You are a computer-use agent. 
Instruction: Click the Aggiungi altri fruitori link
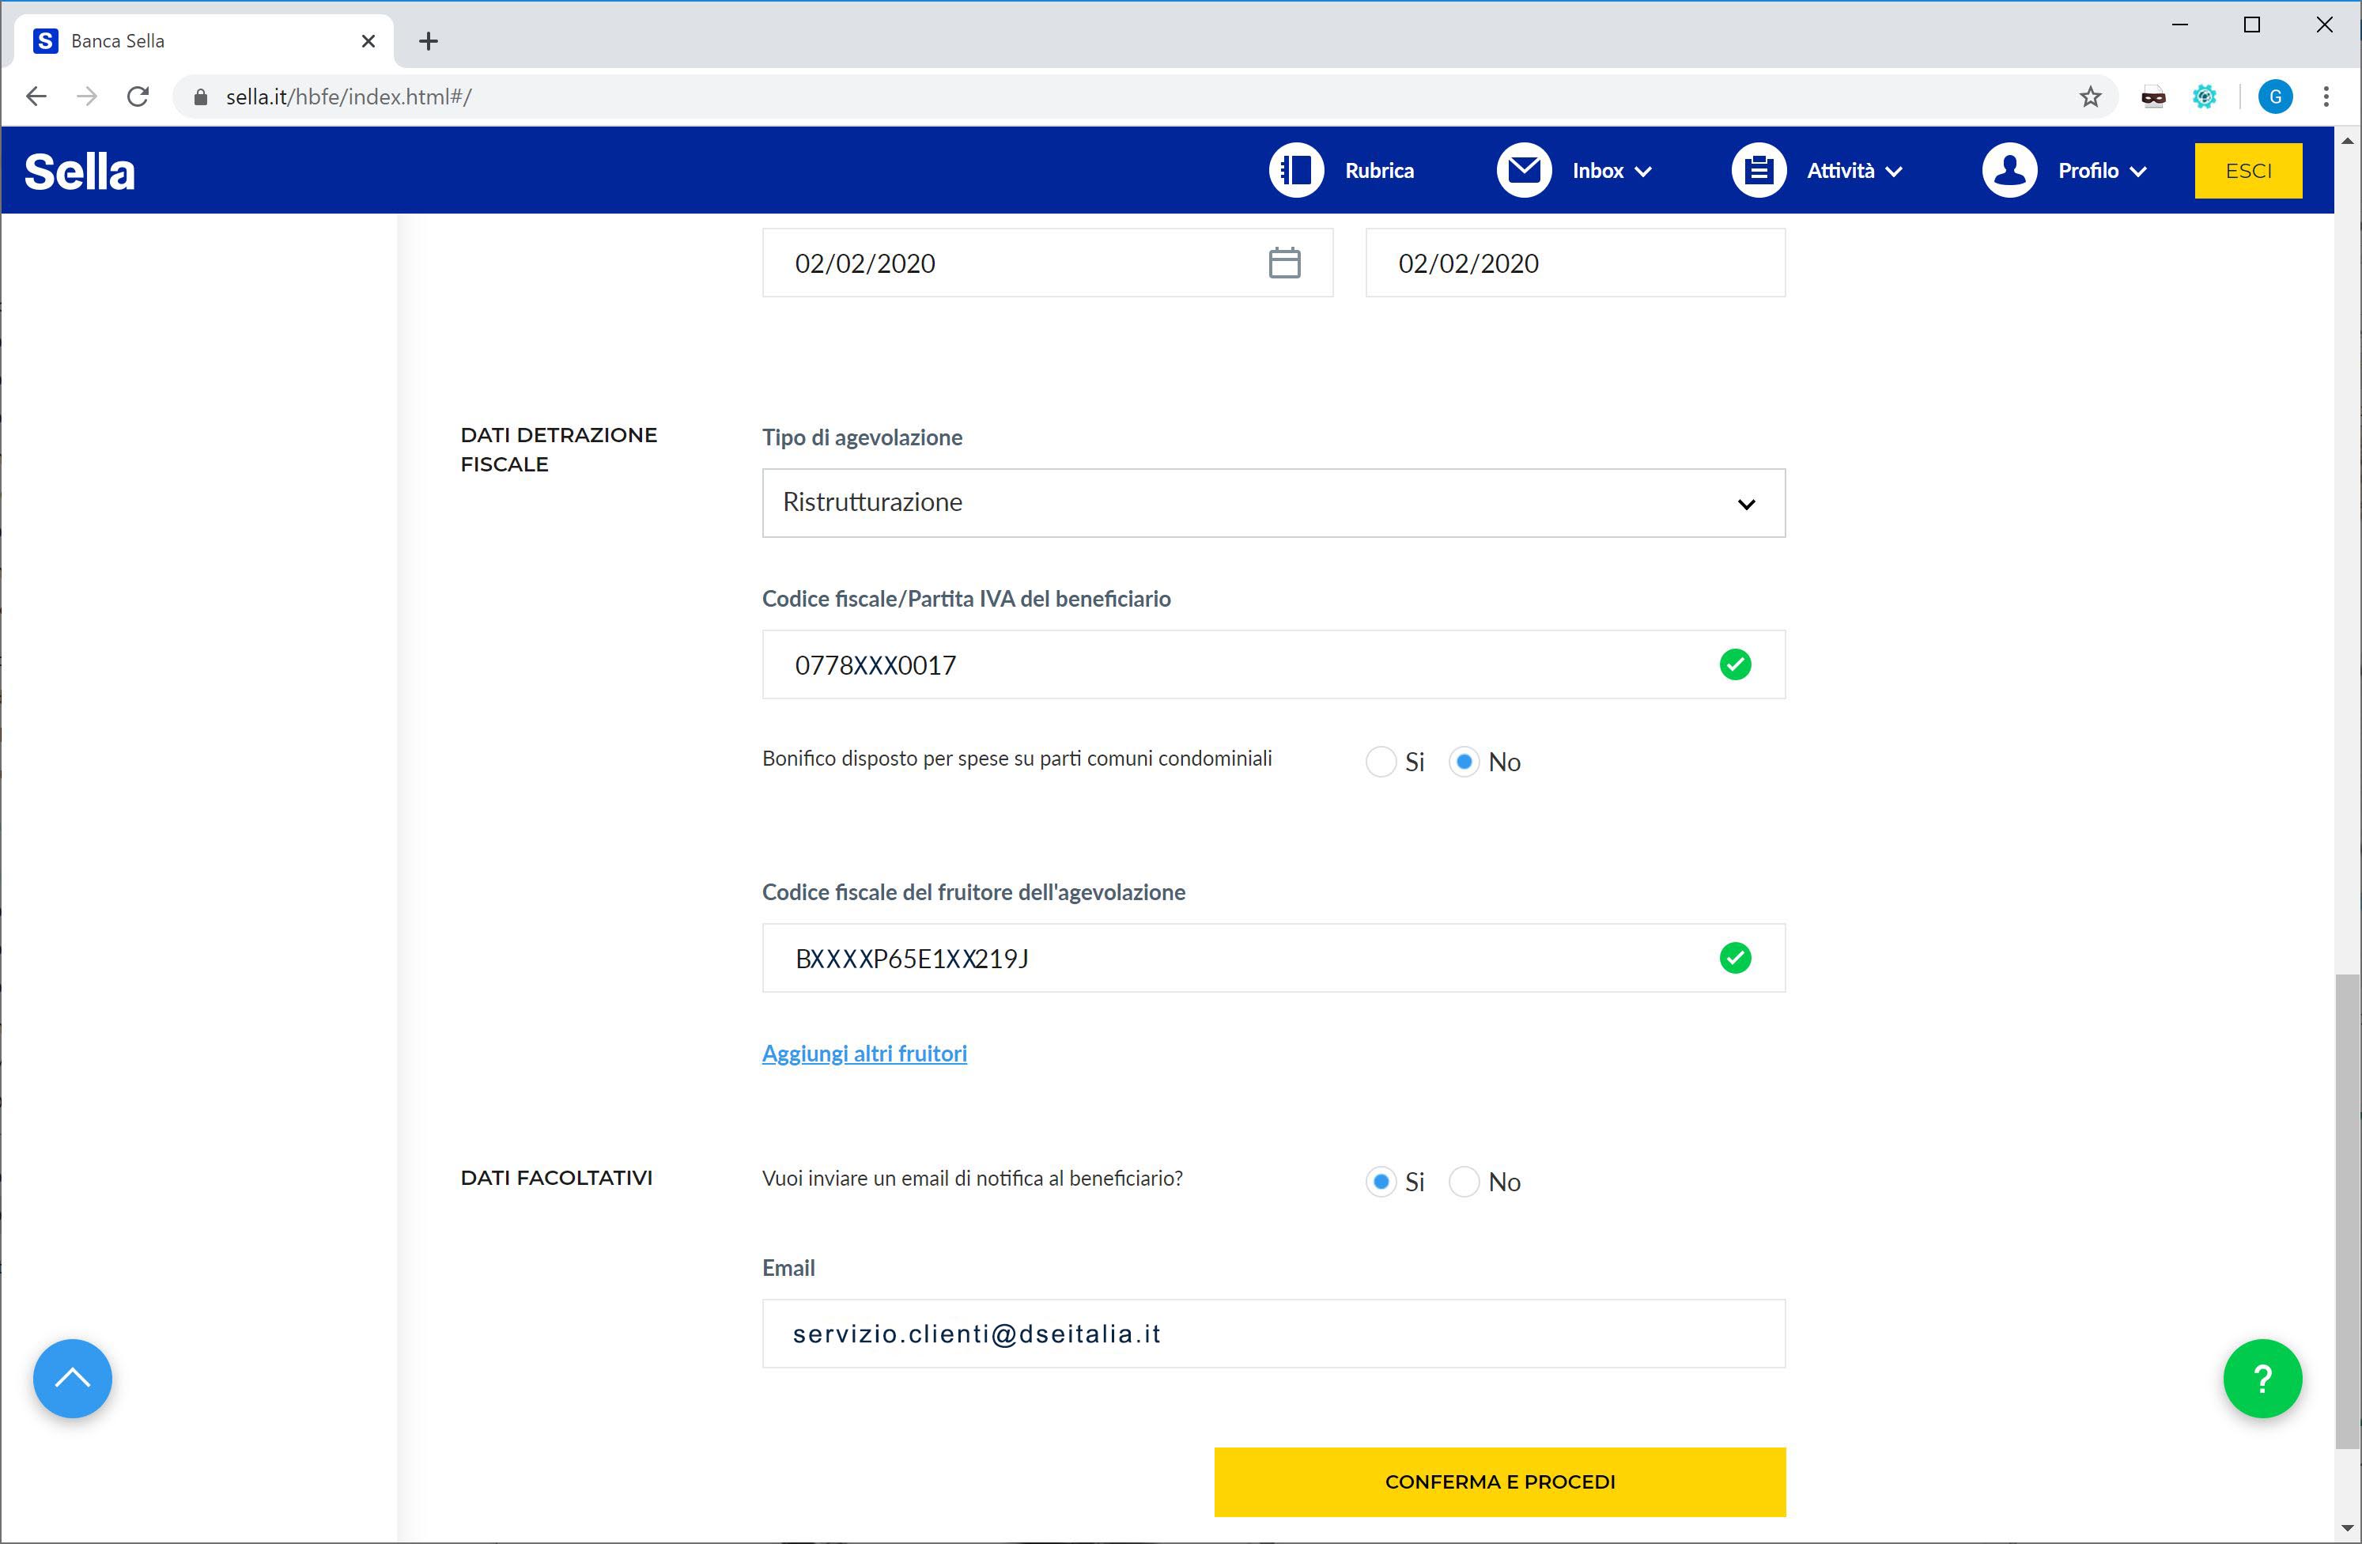(864, 1054)
